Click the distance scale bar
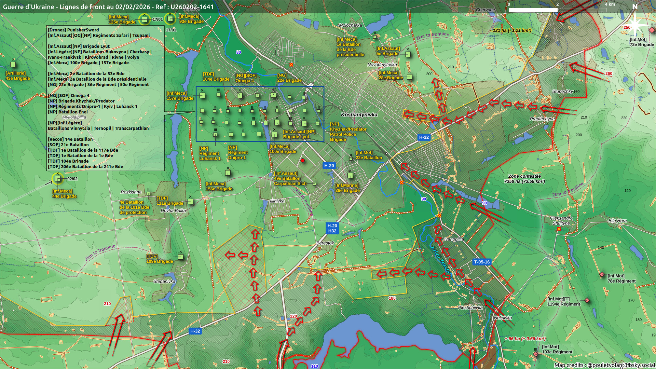 pyautogui.click(x=557, y=10)
